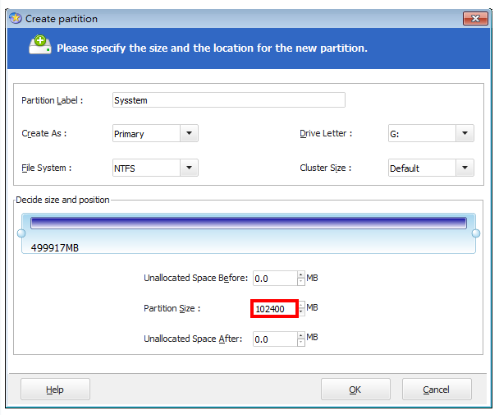Click the Partition Size input field
This screenshot has width=499, height=415.
click(276, 308)
